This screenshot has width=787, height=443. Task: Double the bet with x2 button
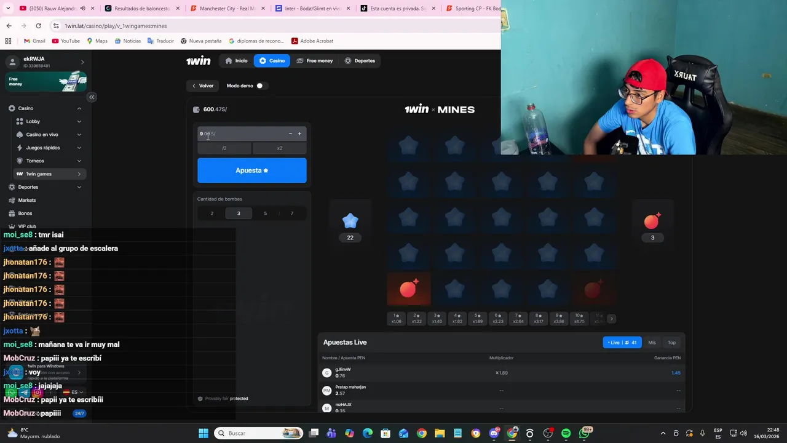[x=279, y=148]
